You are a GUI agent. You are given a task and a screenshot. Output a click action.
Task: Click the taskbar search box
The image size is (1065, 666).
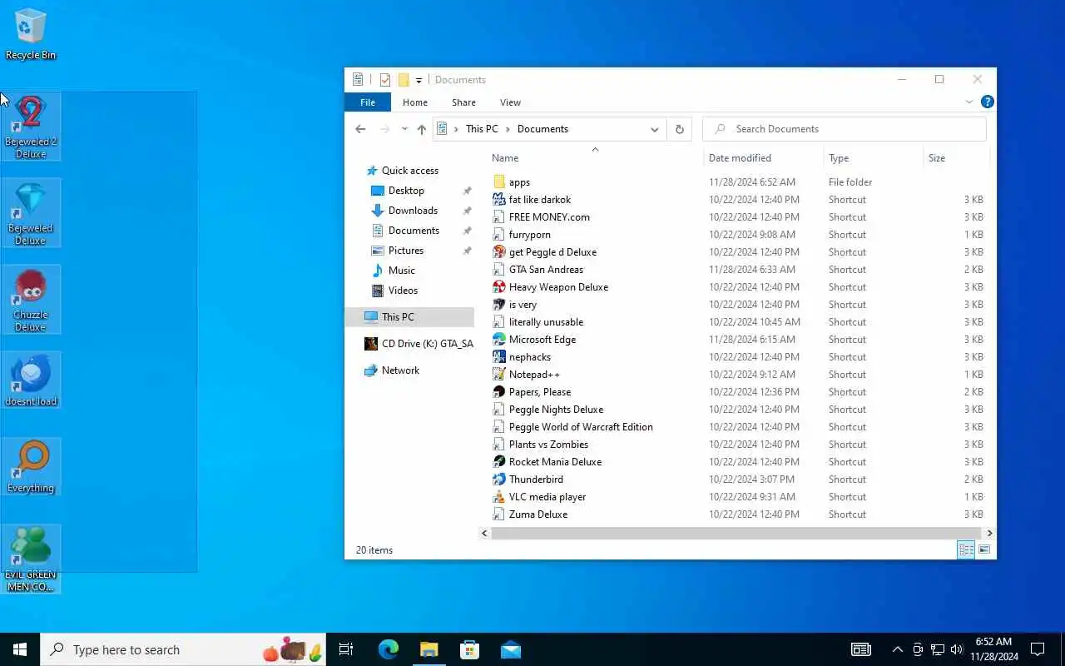coord(183,649)
